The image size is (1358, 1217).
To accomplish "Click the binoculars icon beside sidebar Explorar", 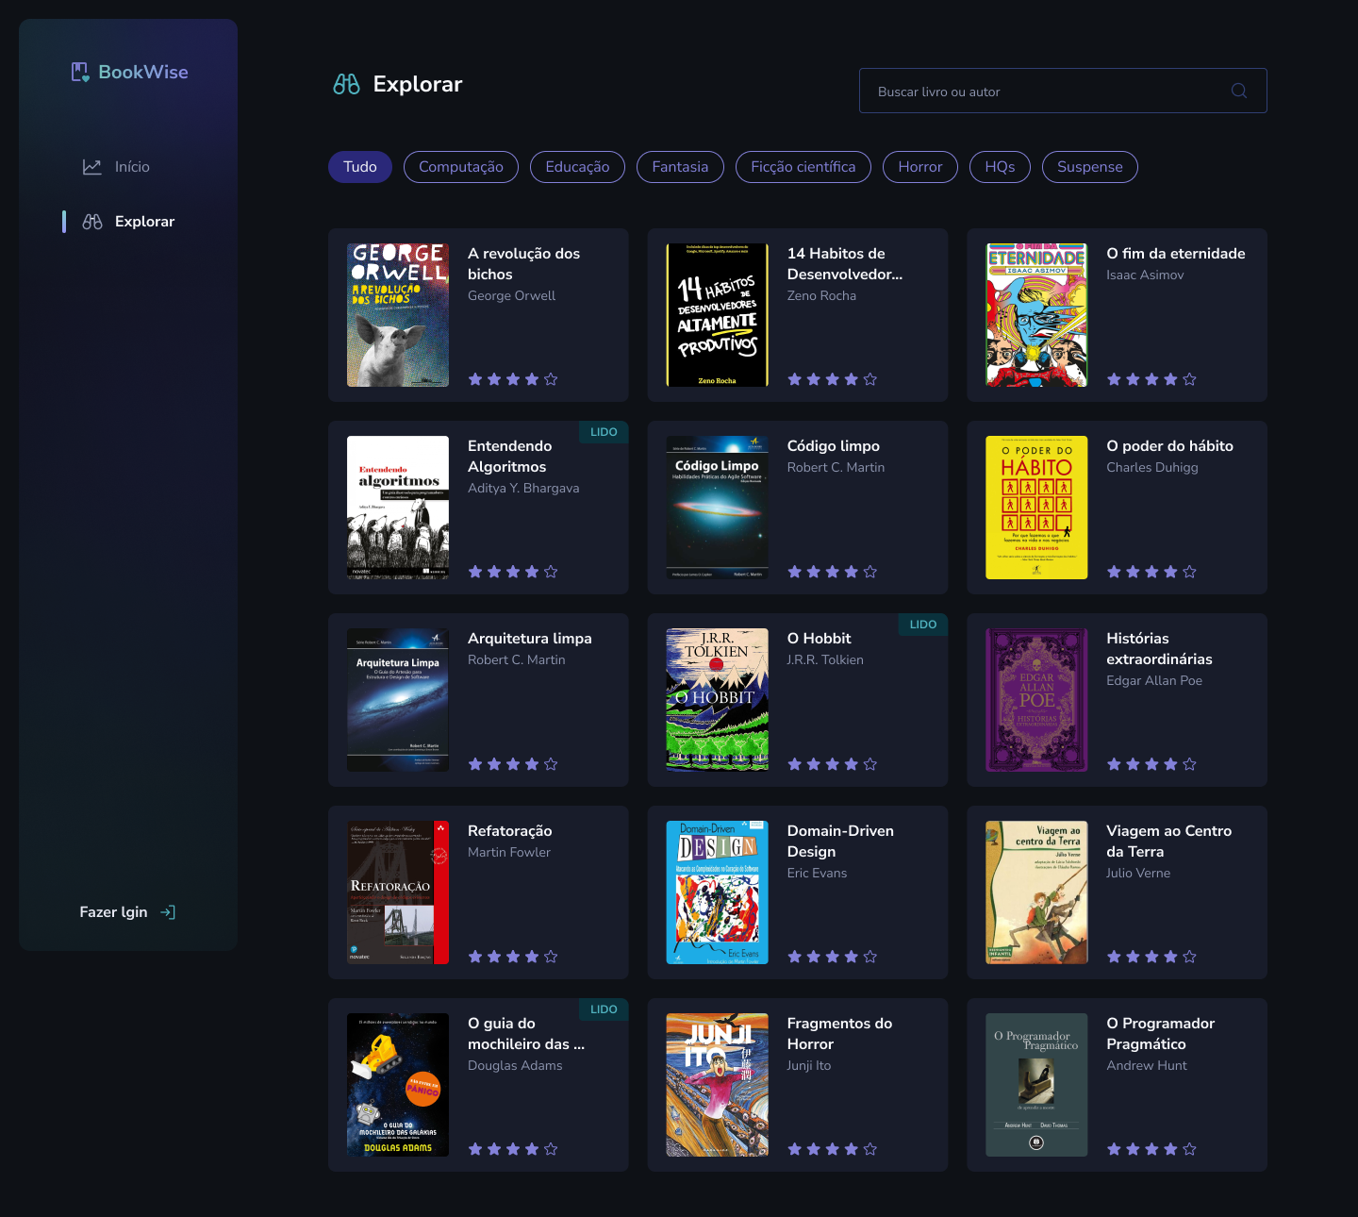I will pos(92,222).
